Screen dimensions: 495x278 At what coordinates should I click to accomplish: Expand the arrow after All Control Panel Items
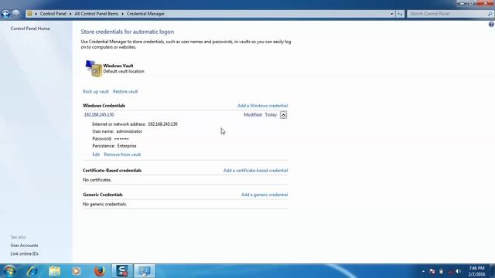pyautogui.click(x=122, y=14)
